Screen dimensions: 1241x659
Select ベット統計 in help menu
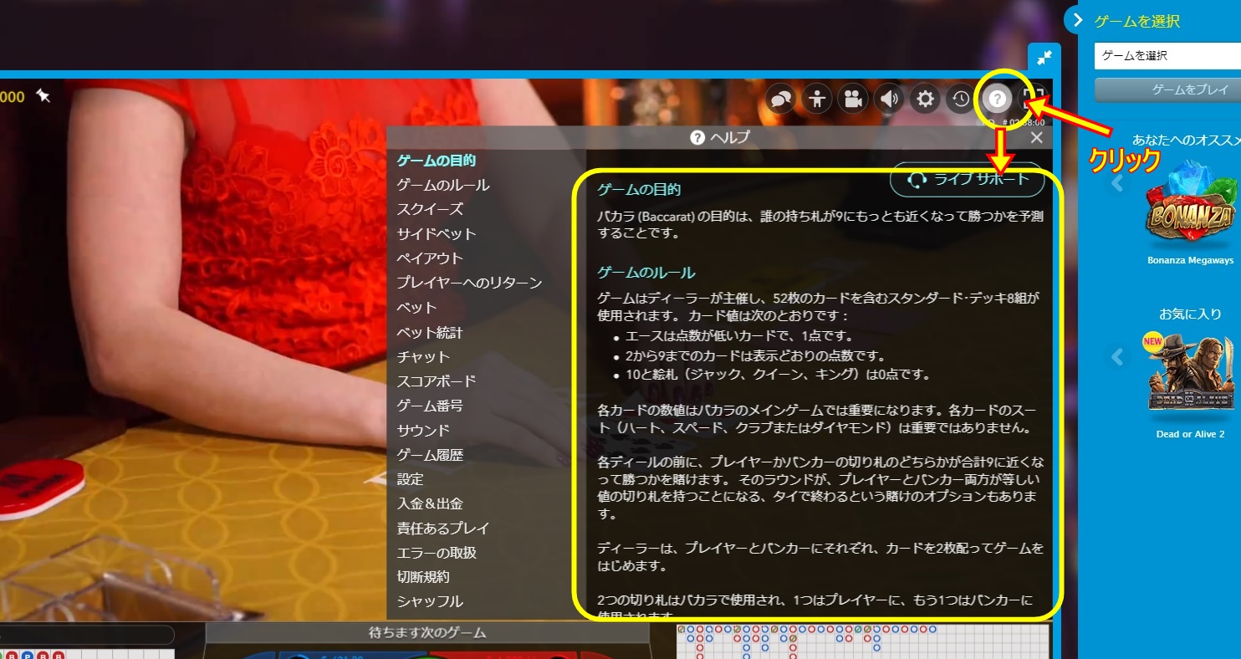point(430,332)
